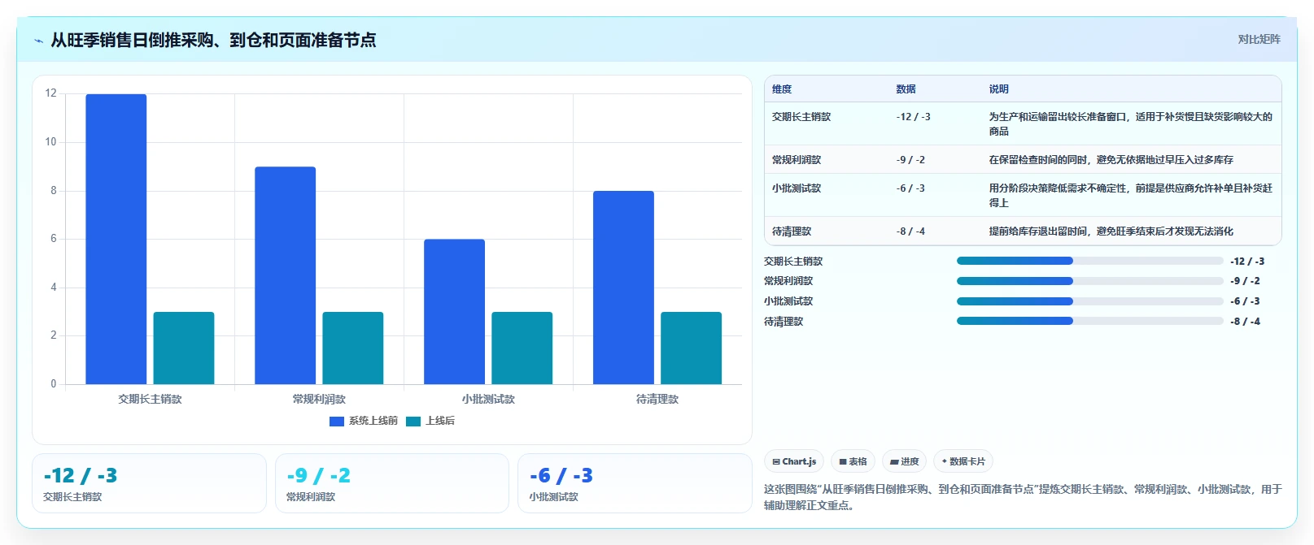Click the 表格 tag chip
Image resolution: width=1314 pixels, height=545 pixels.
pos(853,461)
